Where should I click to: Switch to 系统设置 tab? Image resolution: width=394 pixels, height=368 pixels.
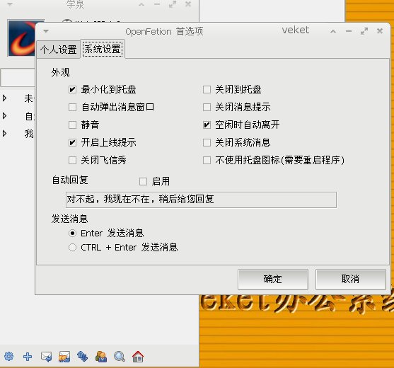[x=103, y=49]
